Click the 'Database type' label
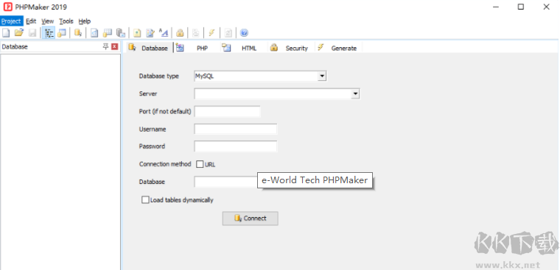This screenshot has height=270, width=560. coord(158,76)
